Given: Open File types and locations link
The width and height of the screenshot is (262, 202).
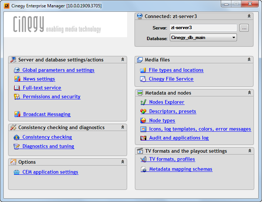Looking at the screenshot, I should click(176, 70).
